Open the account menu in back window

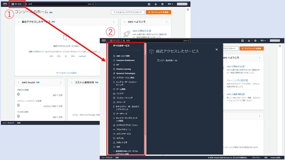tap(182, 4)
